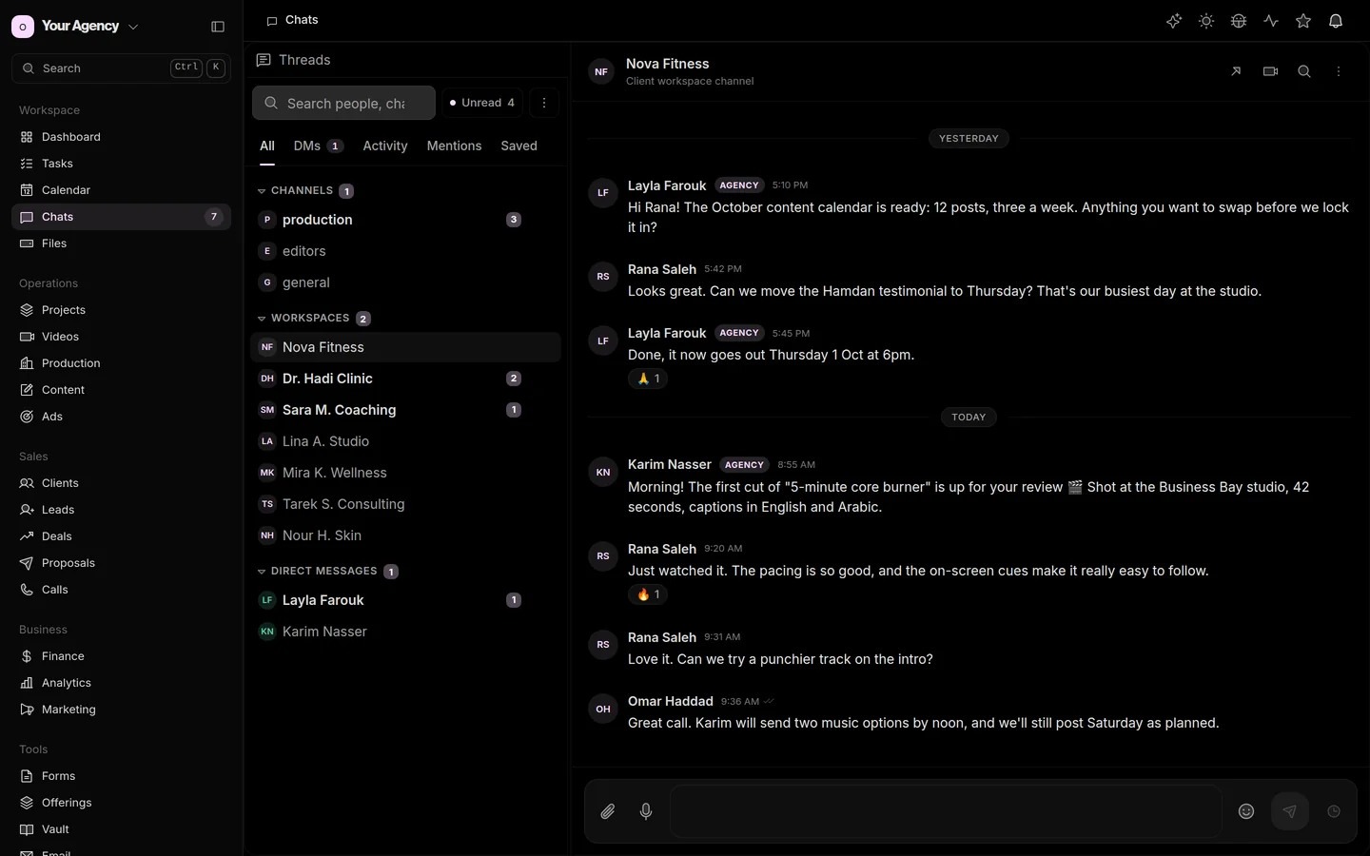Screen dimensions: 1370x856
Task: Open the global Search bar in sidebar
Action: tap(121, 68)
